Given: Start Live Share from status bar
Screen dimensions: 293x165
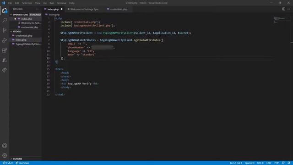Looking at the screenshot, I should (x=22, y=163).
